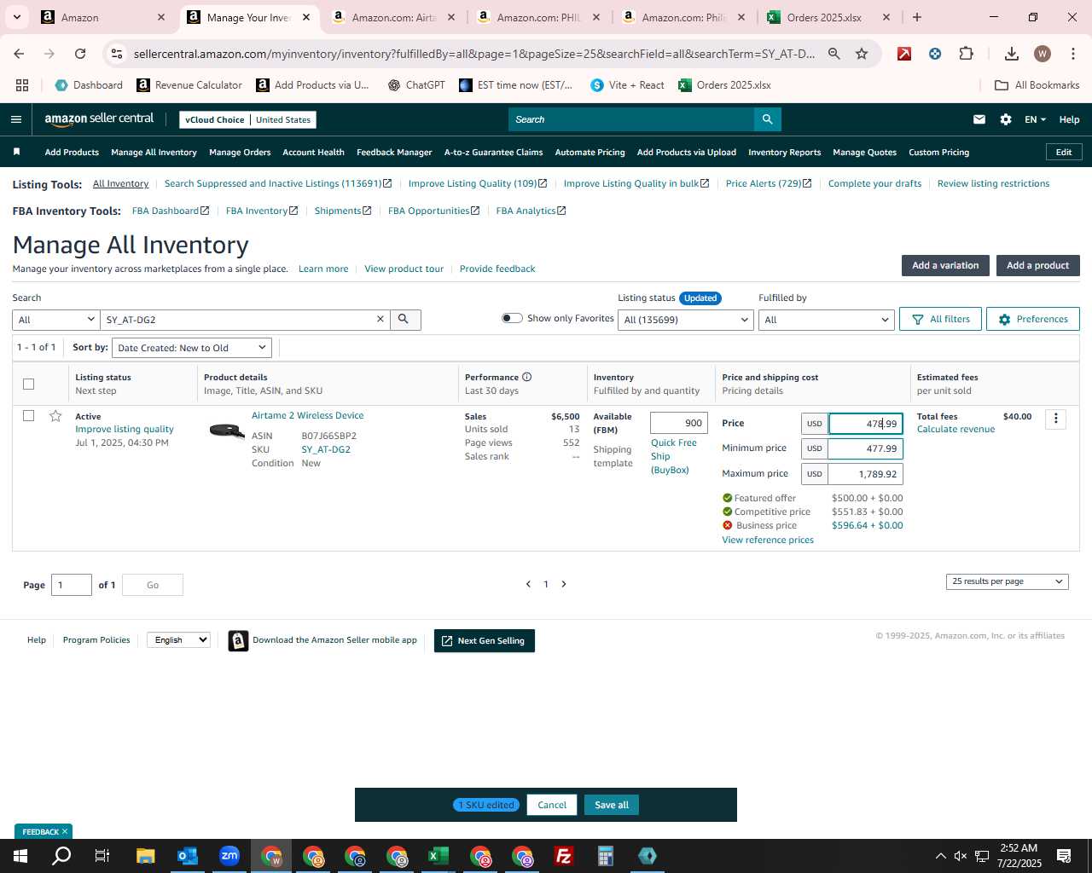
Task: Open Excel from the taskbar
Action: (x=439, y=856)
